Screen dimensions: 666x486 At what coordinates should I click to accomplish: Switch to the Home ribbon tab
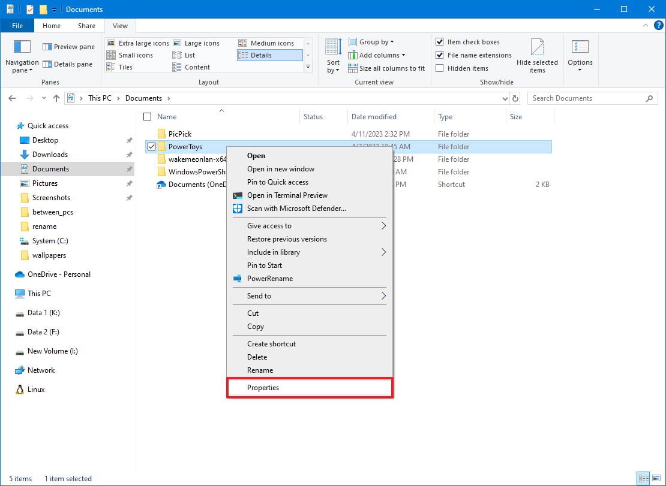tap(51, 26)
